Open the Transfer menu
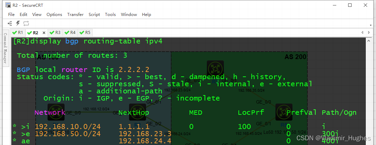This screenshot has height=145, width=376. (75, 15)
